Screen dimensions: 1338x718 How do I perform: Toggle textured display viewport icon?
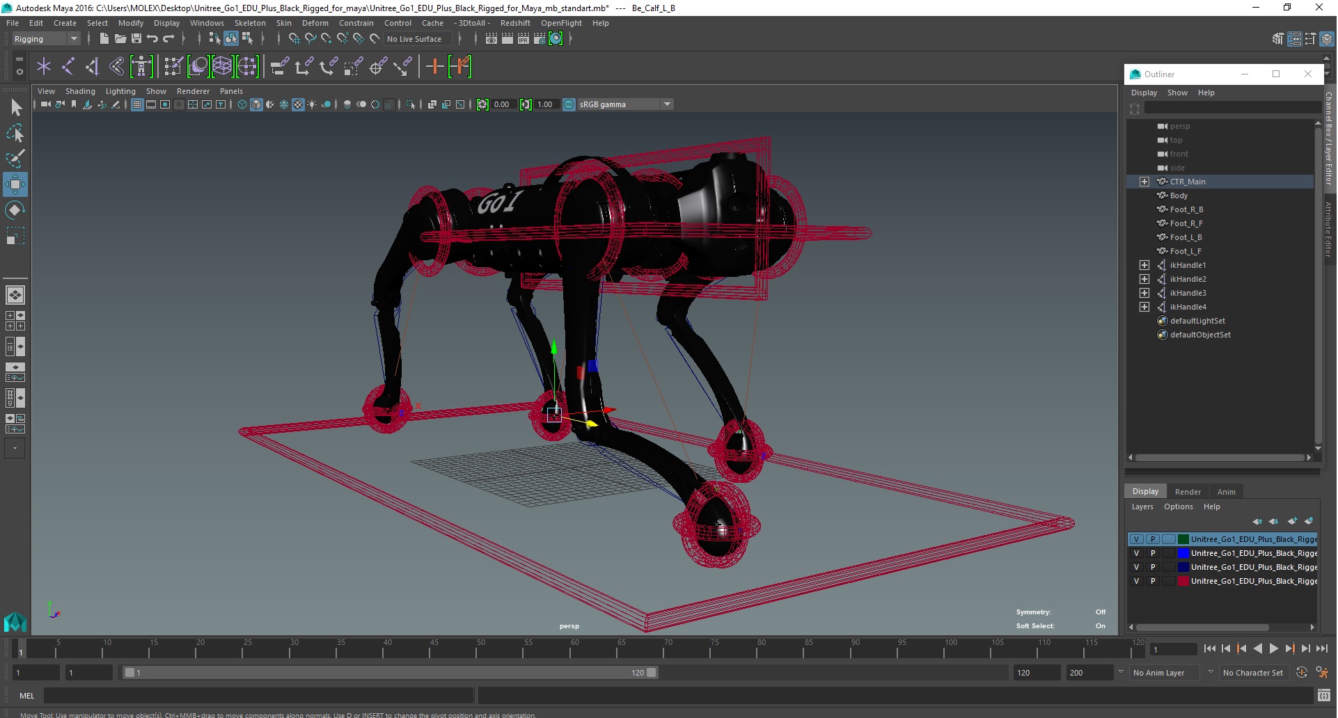[298, 105]
